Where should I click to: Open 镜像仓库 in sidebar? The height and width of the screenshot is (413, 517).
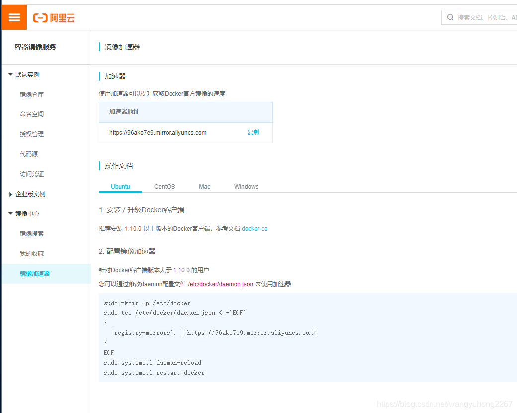click(32, 95)
